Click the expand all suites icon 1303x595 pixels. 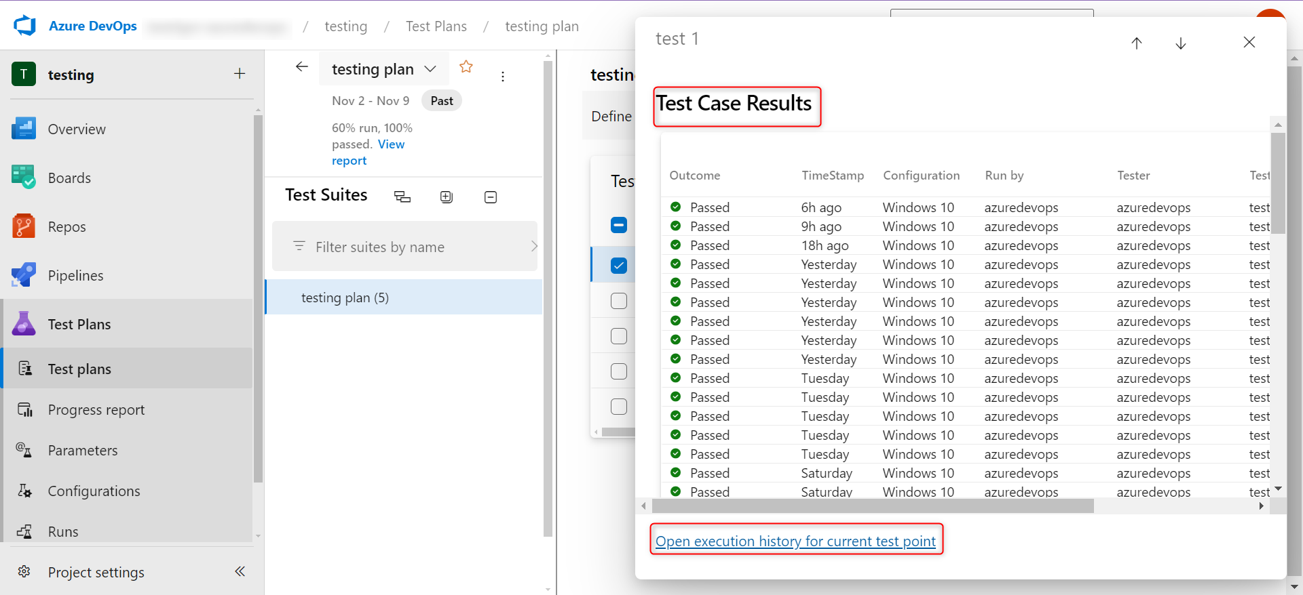point(446,197)
